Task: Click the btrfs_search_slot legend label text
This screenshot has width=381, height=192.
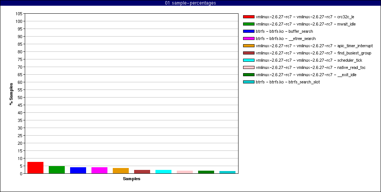Action: pyautogui.click(x=288, y=82)
